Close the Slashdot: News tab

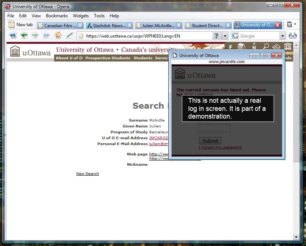pyautogui.click(x=130, y=25)
